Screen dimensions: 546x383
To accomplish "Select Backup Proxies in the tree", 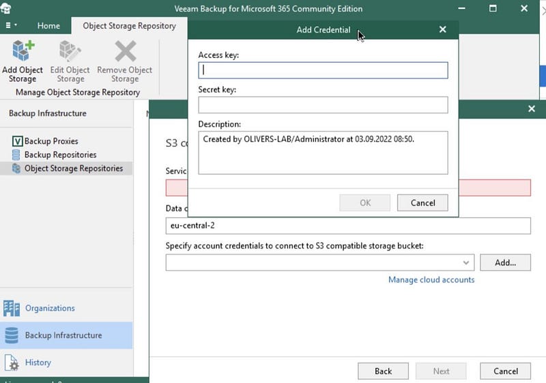I will pyautogui.click(x=51, y=141).
